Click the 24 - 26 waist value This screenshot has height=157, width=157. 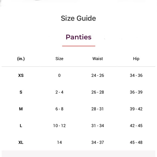98,76
